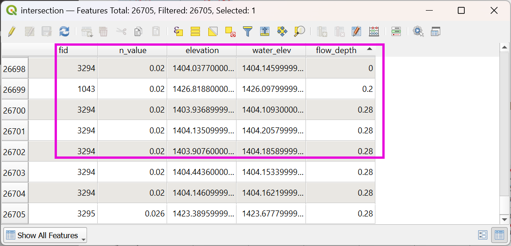The height and width of the screenshot is (246, 511).
Task: Open select features by expression
Action: click(178, 31)
